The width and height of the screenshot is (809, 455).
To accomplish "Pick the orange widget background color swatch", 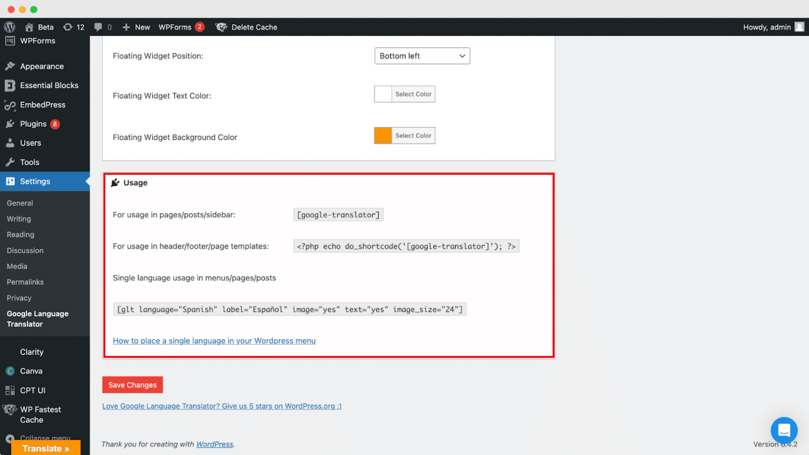I will point(382,135).
